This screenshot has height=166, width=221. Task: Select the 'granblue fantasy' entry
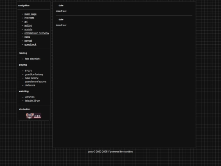(x=34, y=74)
